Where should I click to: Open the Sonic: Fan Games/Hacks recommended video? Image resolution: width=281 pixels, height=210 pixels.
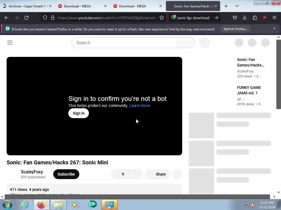click(250, 62)
